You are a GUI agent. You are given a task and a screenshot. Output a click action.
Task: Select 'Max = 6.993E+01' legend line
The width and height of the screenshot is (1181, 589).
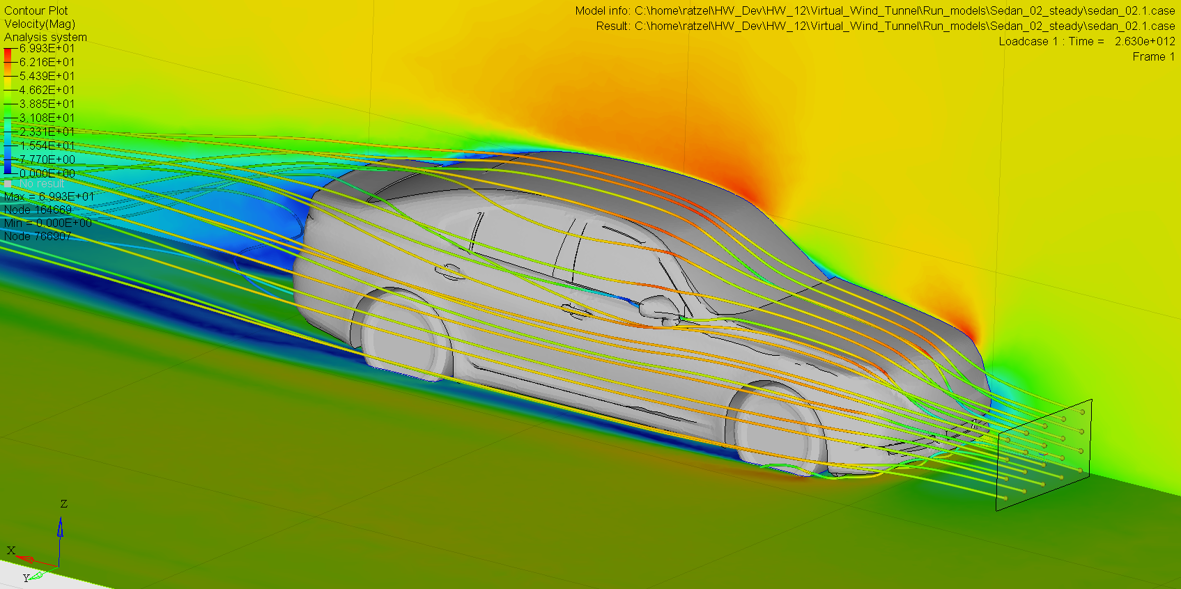coord(49,196)
